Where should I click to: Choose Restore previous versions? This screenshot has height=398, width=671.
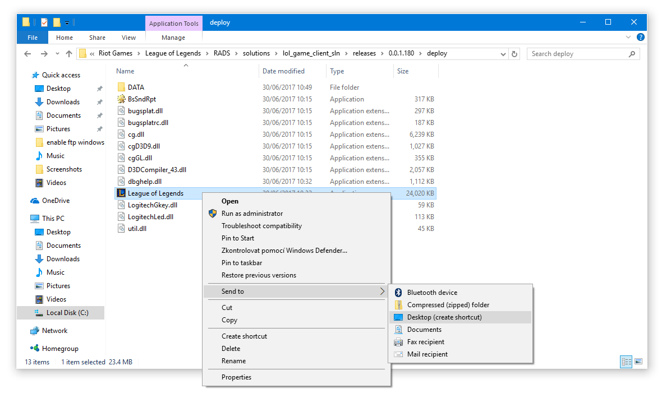(x=259, y=276)
